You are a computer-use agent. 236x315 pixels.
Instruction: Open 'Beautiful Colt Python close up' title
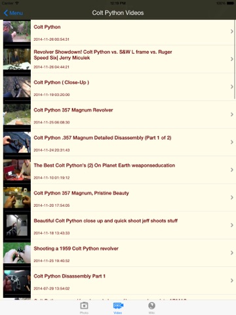(x=106, y=220)
